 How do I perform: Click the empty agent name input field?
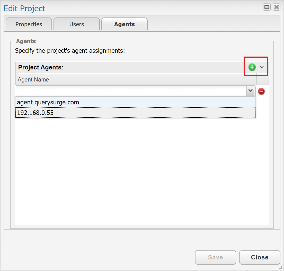[x=129, y=91]
